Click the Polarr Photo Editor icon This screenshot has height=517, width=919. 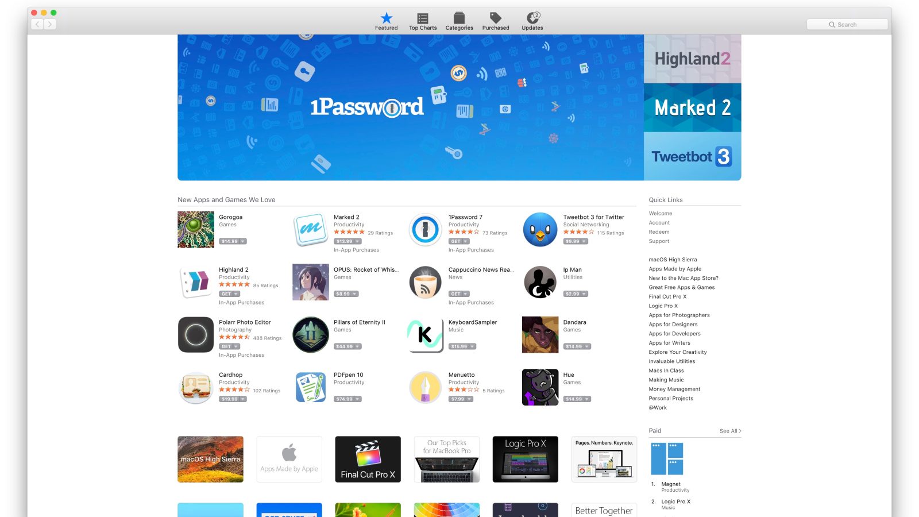196,335
